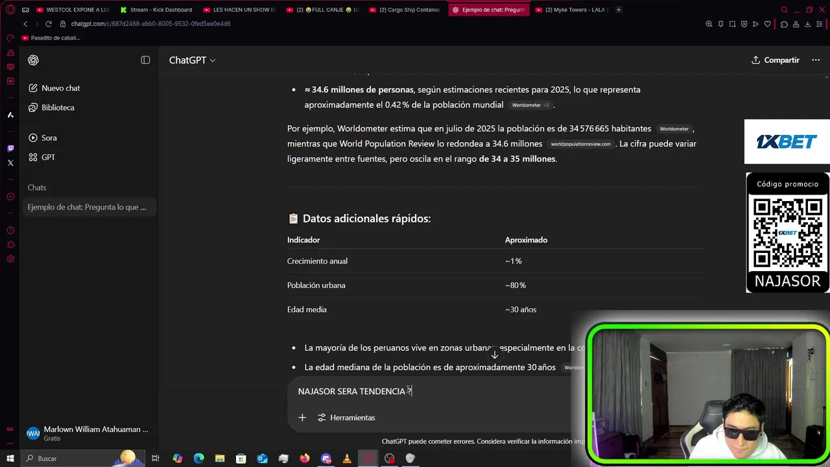This screenshot has height=467, width=830.
Task: Open the three-dot conversation options menu
Action: coord(816,60)
